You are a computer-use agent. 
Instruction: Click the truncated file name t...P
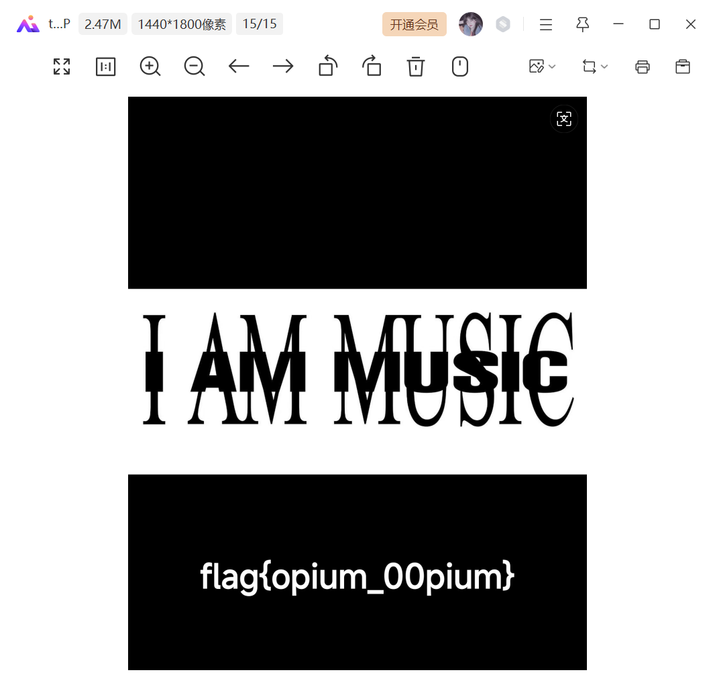coord(59,24)
